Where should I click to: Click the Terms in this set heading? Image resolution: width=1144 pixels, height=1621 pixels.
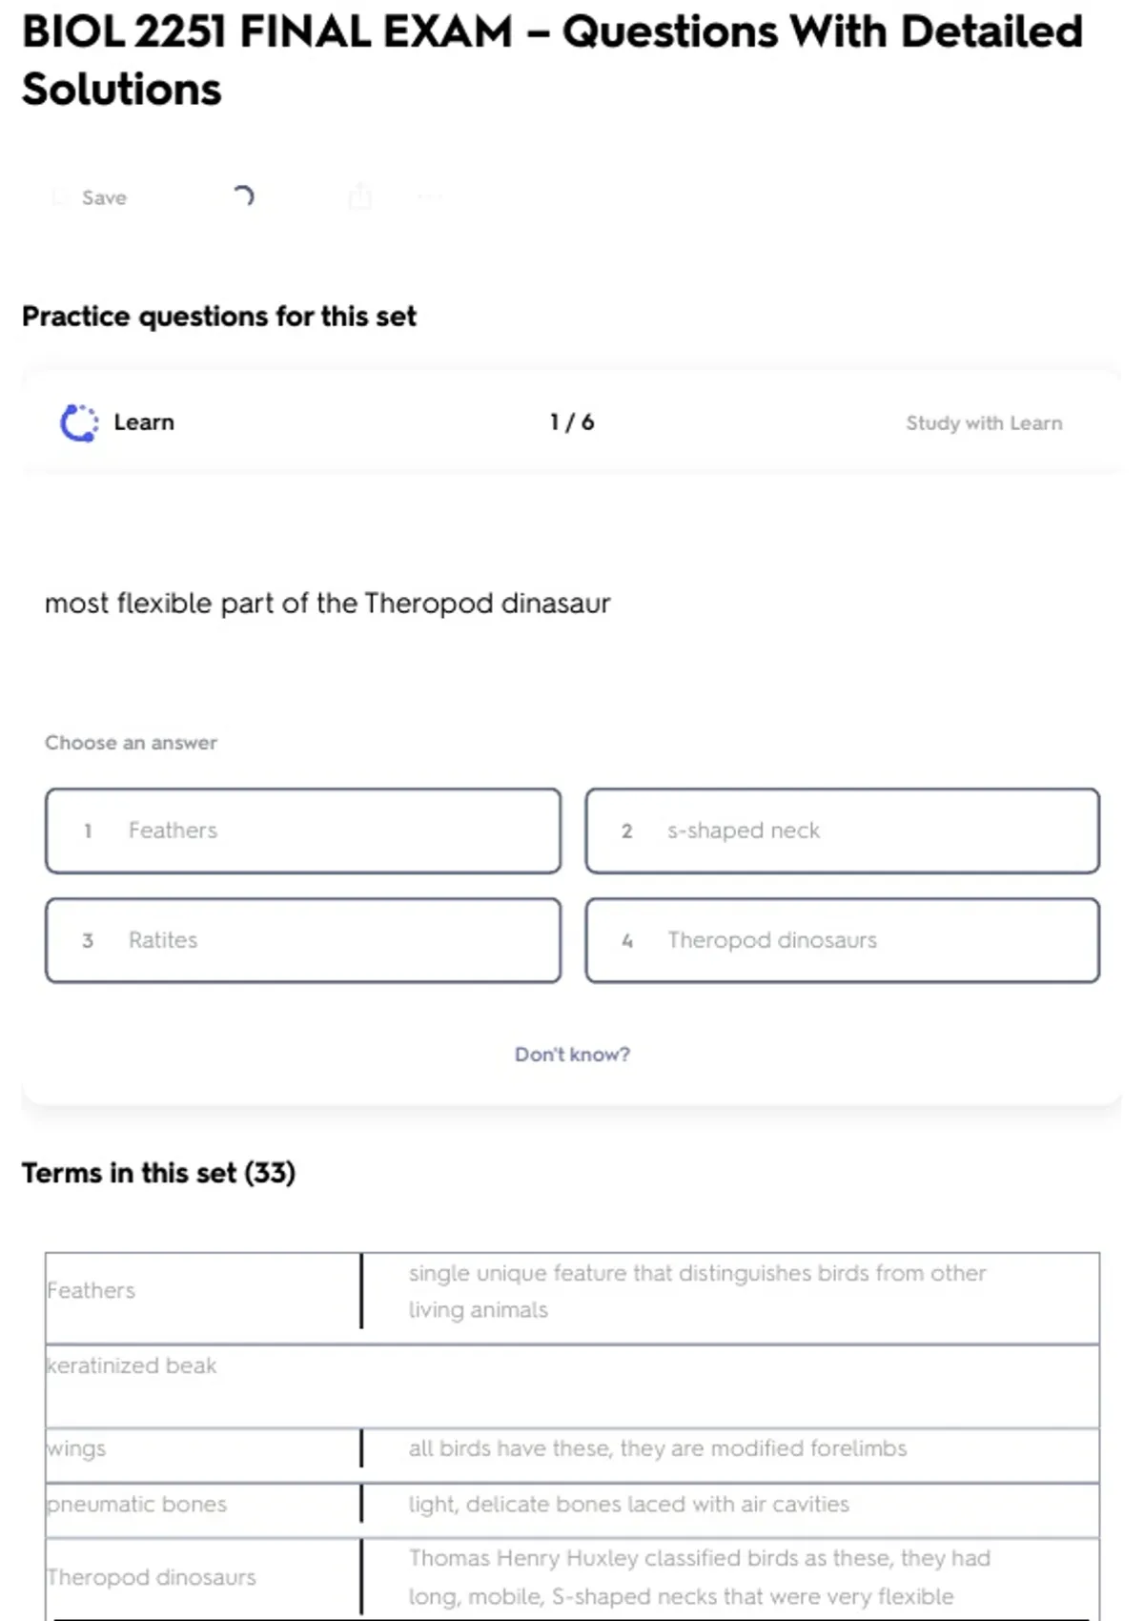point(158,1173)
